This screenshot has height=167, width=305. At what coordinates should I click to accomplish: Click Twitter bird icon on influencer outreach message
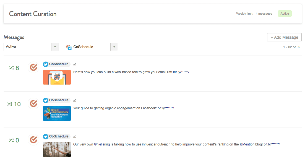[x=46, y=137]
